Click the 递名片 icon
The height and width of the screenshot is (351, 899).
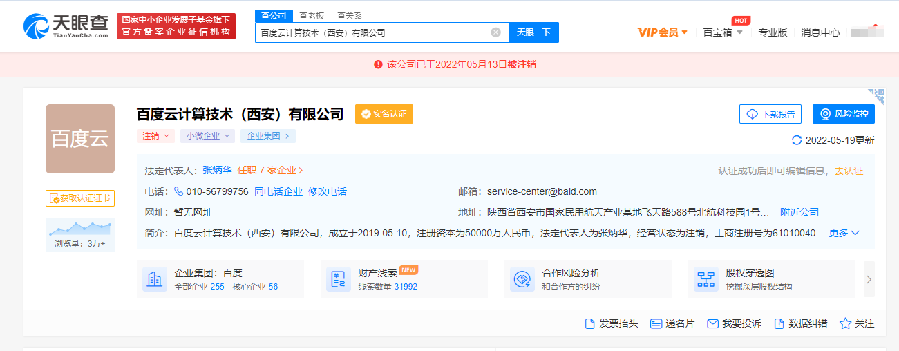[x=656, y=323]
